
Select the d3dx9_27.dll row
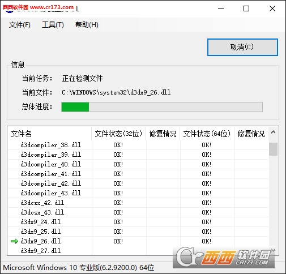tap(138, 251)
